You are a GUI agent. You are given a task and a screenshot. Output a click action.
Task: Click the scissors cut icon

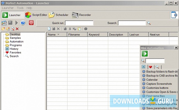point(70,29)
